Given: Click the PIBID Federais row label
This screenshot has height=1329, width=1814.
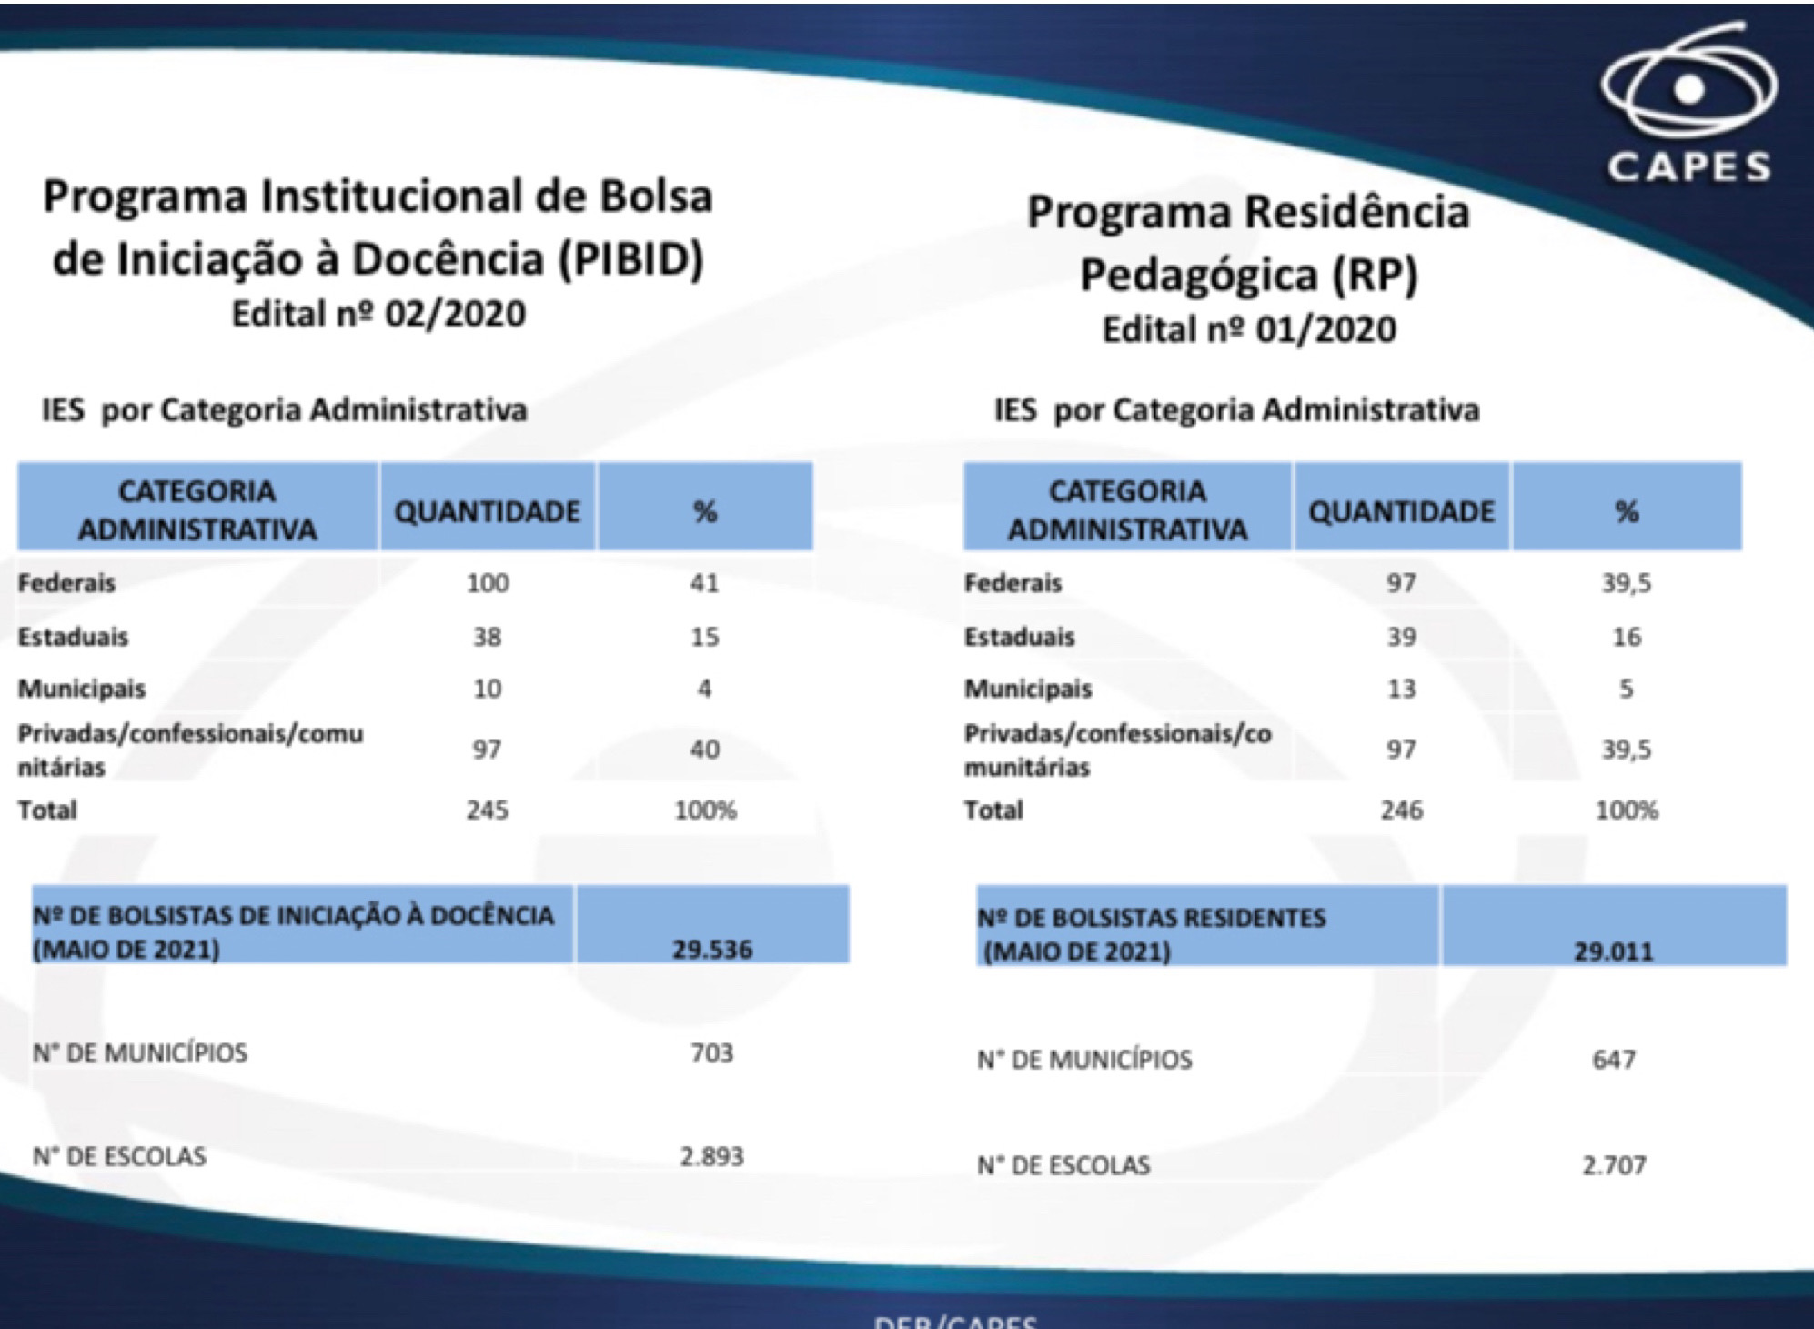Looking at the screenshot, I should click(67, 582).
